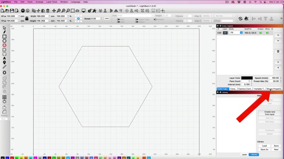Click the Create new from layer button
This screenshot has height=159, width=284.
[269, 113]
